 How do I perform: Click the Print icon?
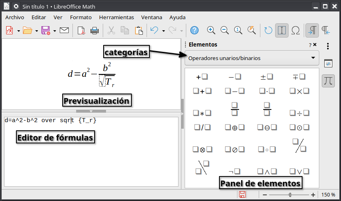coord(95,30)
